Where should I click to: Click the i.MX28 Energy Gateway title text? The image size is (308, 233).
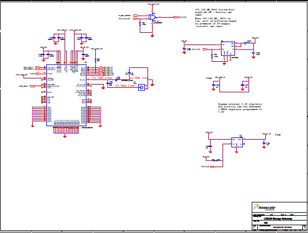point(278,219)
